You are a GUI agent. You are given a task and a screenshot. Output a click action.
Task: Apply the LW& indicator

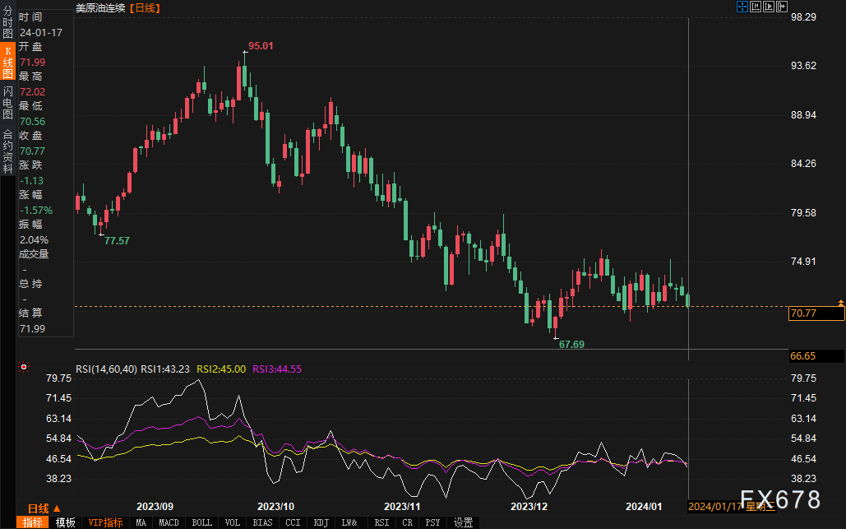click(x=349, y=522)
